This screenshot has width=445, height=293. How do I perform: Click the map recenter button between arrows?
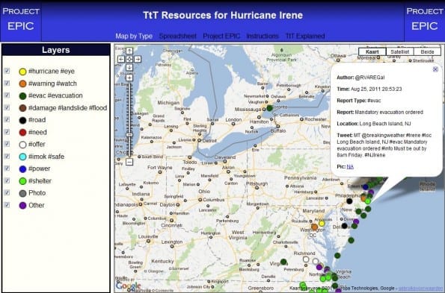129,59
